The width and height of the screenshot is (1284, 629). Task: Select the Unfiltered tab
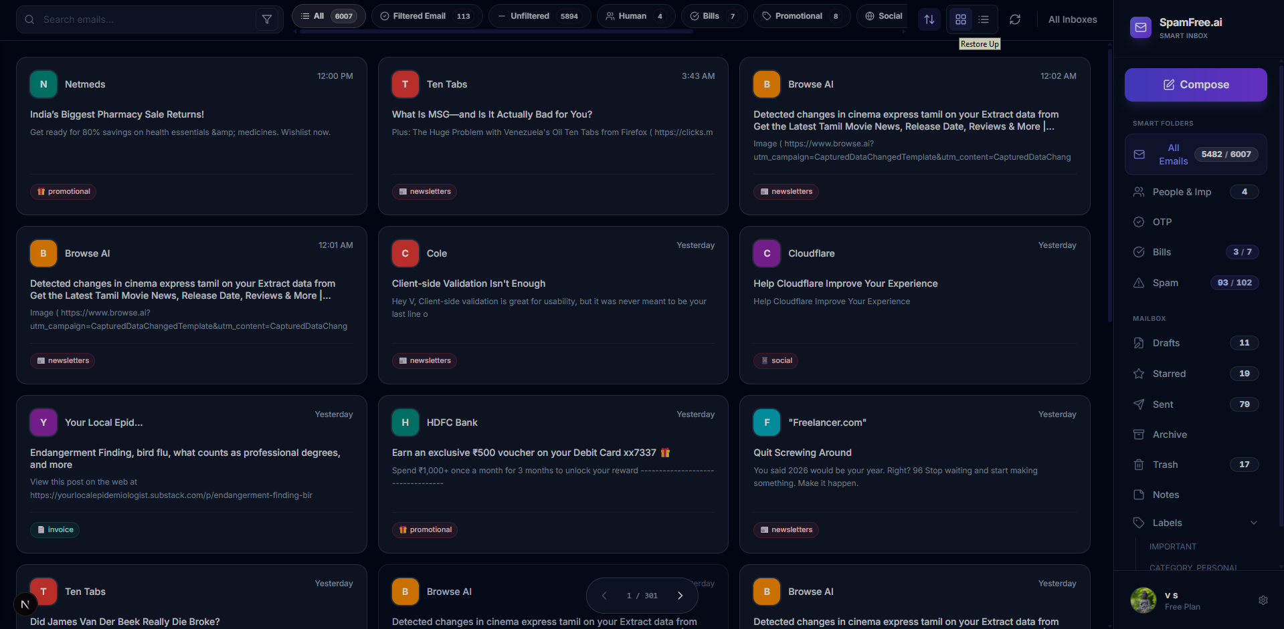click(539, 15)
